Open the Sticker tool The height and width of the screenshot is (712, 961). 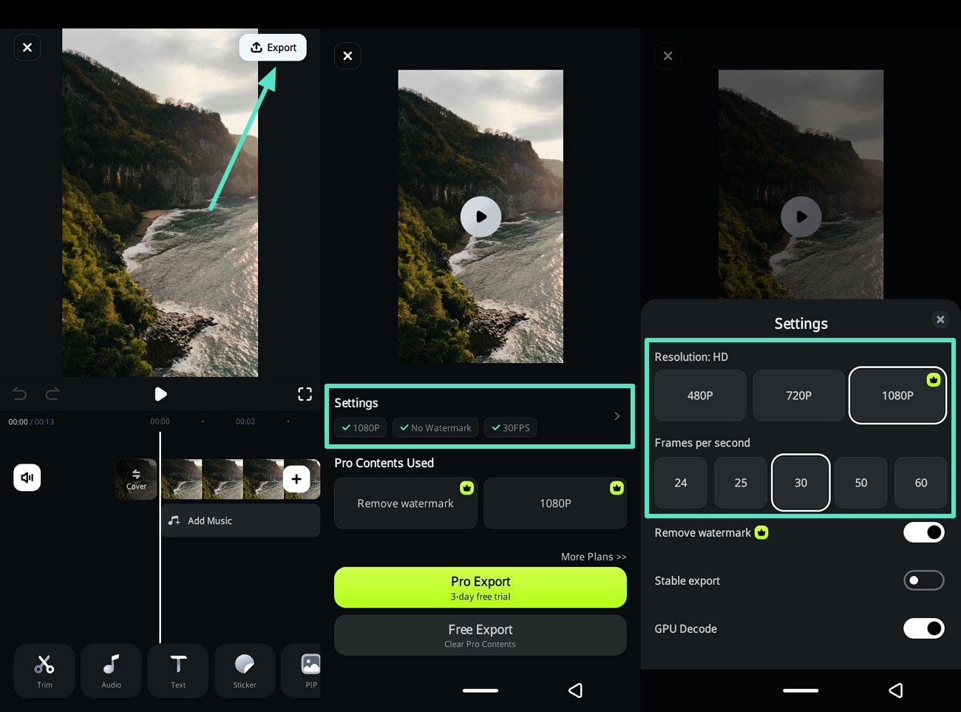pyautogui.click(x=245, y=671)
